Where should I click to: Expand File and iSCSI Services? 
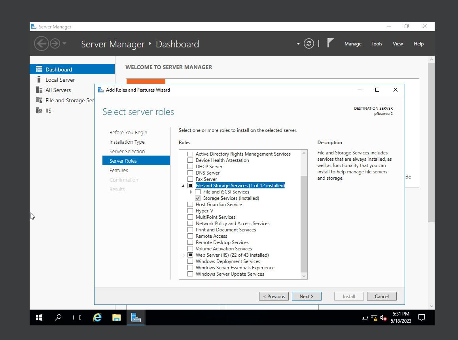click(191, 192)
